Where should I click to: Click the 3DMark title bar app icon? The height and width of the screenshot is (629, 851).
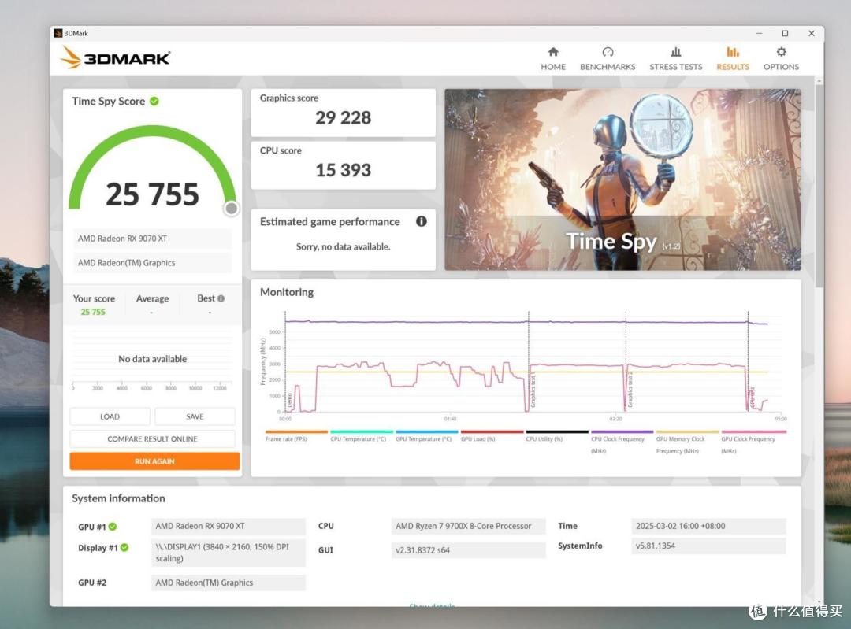pyautogui.click(x=58, y=33)
